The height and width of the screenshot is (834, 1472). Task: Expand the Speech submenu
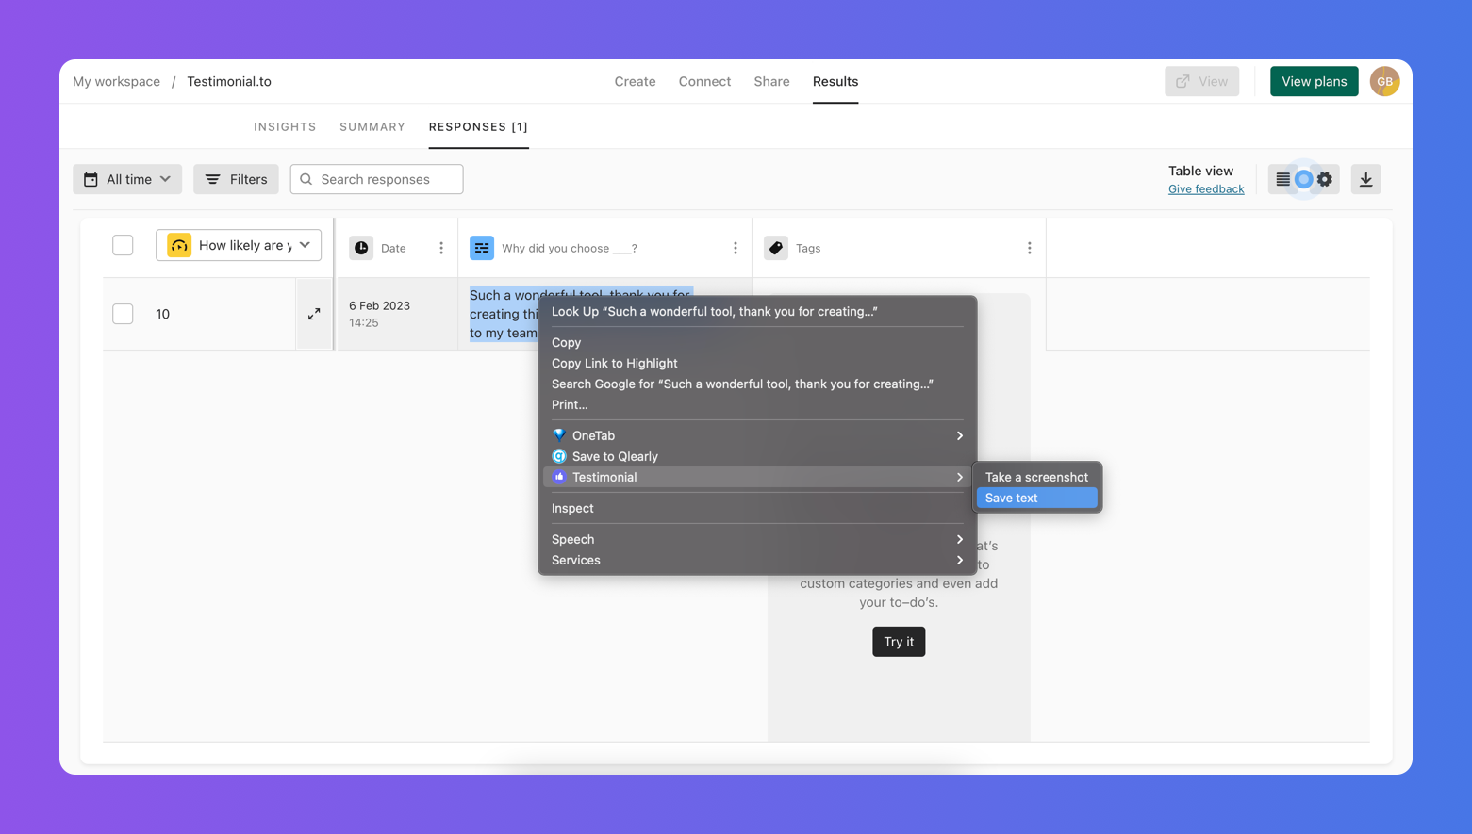click(x=757, y=539)
